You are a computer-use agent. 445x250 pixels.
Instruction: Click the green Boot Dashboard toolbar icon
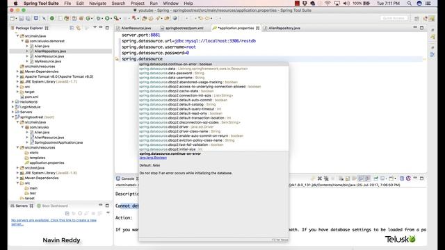52,19
